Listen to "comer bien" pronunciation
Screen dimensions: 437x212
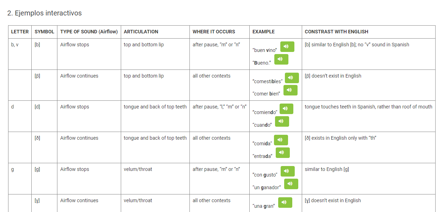pos(290,90)
